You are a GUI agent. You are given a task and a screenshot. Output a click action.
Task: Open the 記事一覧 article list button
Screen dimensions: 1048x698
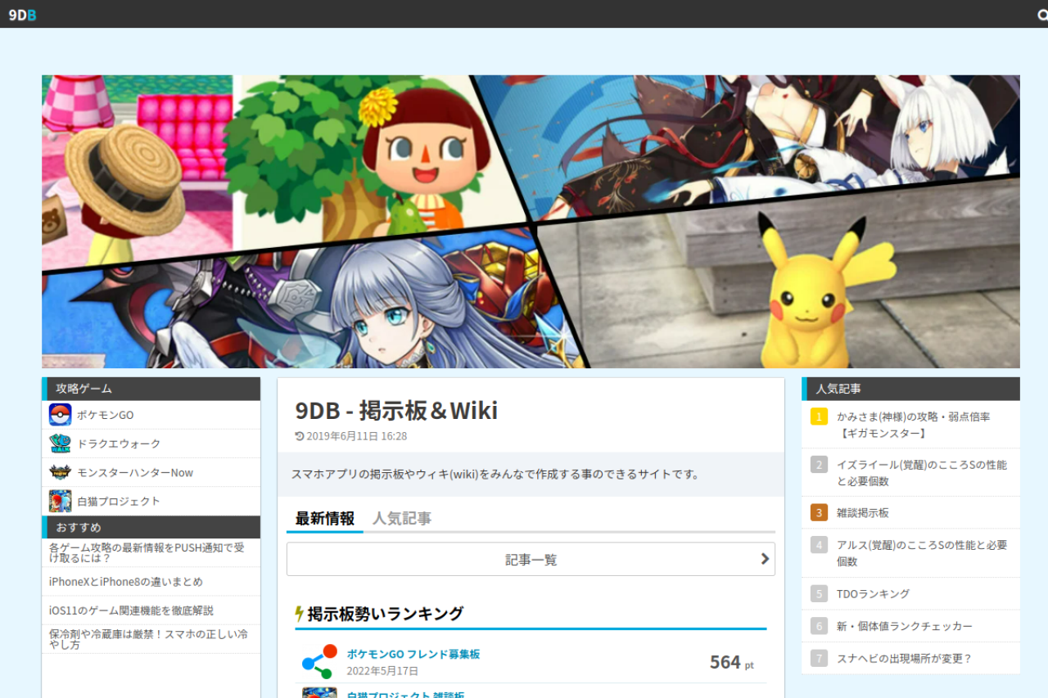tap(531, 560)
